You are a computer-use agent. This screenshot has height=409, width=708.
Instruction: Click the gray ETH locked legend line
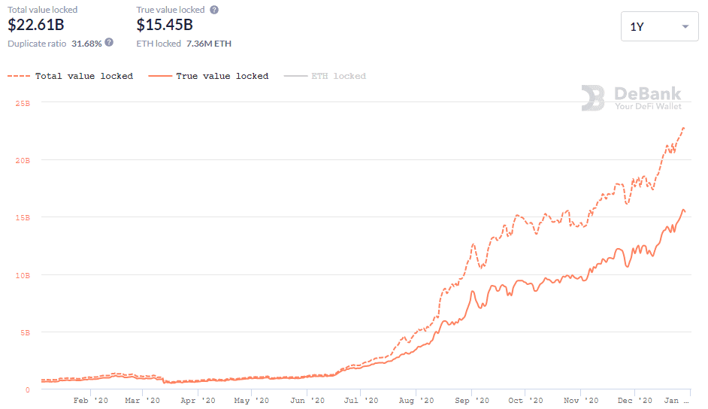(295, 76)
